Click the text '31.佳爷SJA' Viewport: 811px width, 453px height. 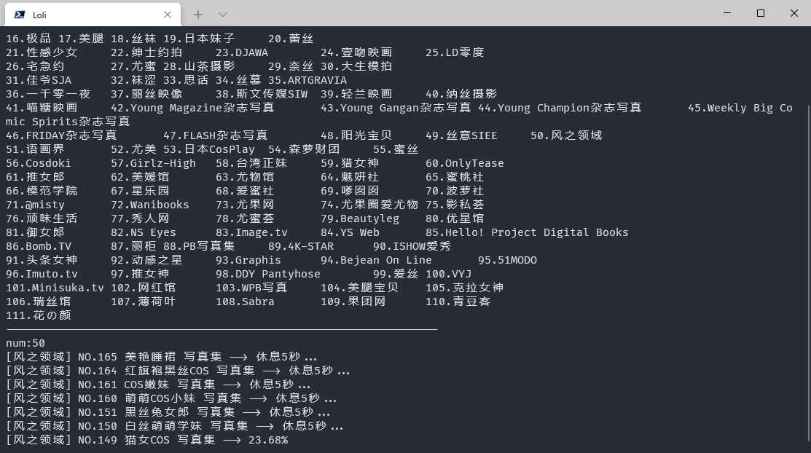[x=39, y=80]
